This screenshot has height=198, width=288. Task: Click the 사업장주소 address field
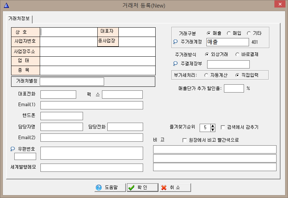click(98, 52)
